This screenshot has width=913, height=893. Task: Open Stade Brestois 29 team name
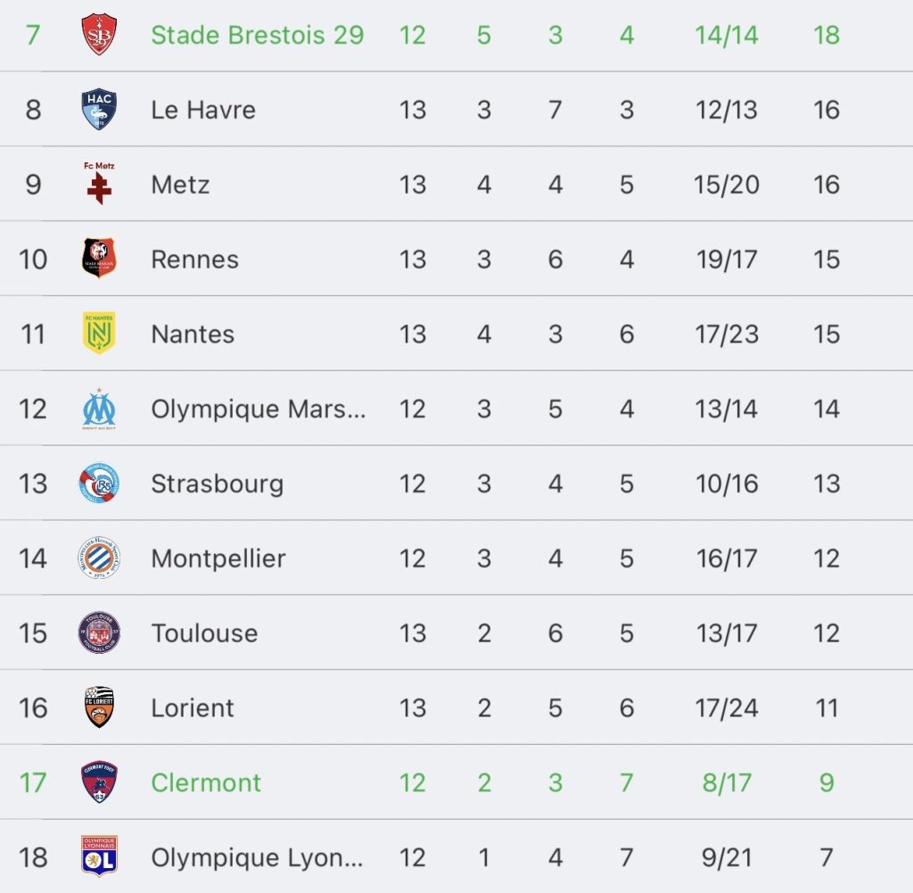(x=258, y=35)
